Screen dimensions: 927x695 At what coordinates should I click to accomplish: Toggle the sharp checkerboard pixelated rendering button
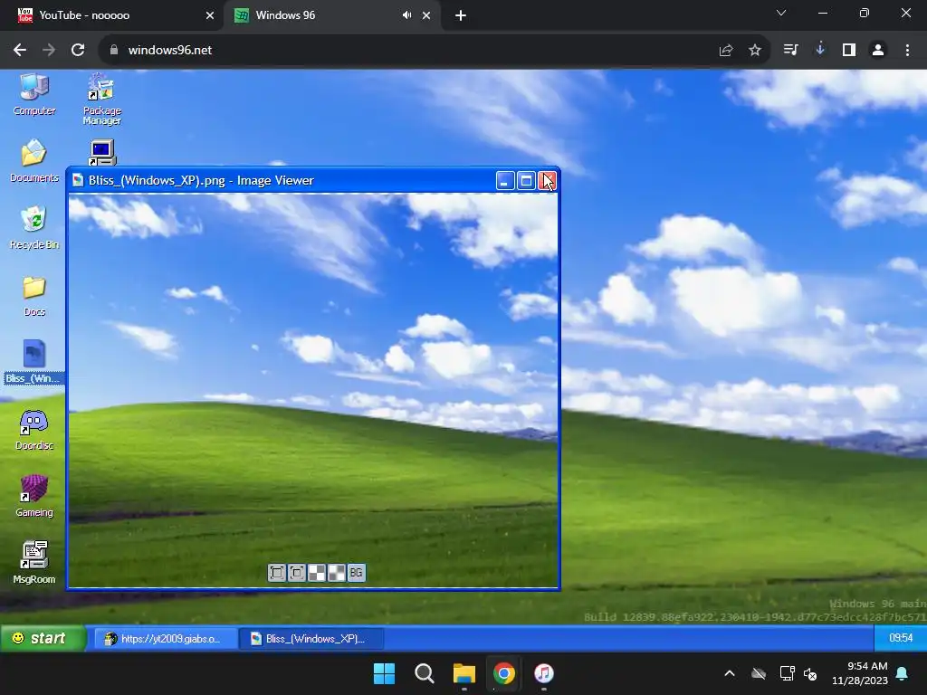point(316,573)
